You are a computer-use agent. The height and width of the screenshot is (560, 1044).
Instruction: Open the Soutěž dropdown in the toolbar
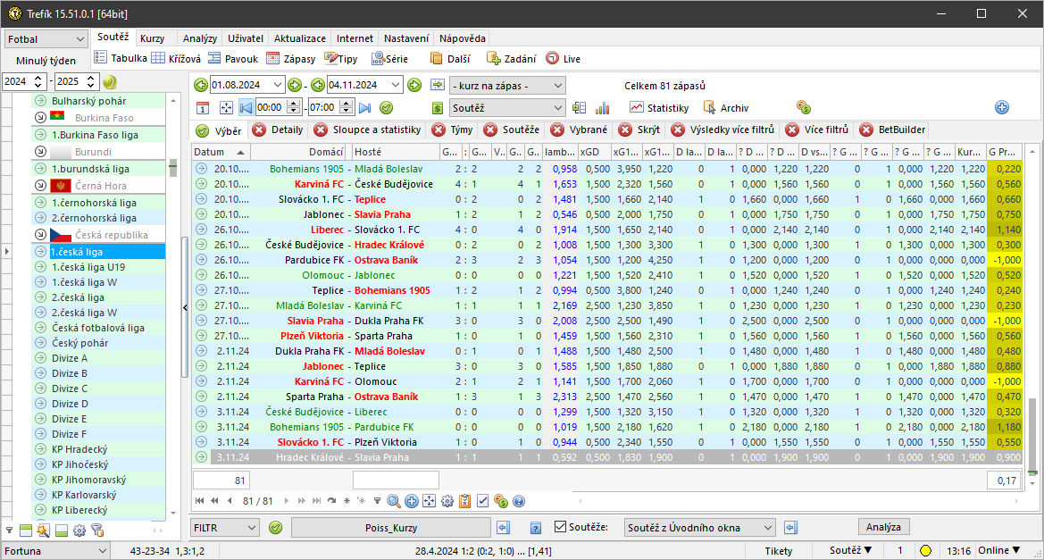[507, 108]
